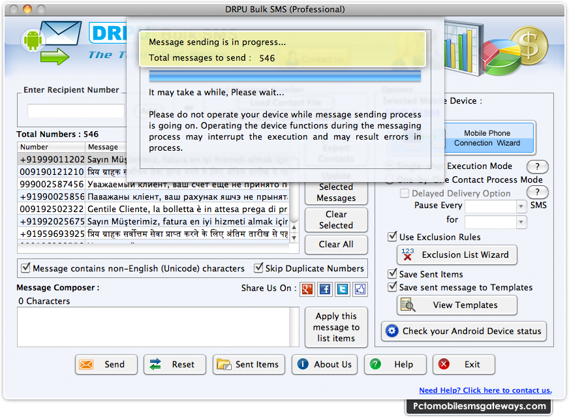The height and width of the screenshot is (417, 569).
Task: Click the Help button
Action: pos(395,364)
